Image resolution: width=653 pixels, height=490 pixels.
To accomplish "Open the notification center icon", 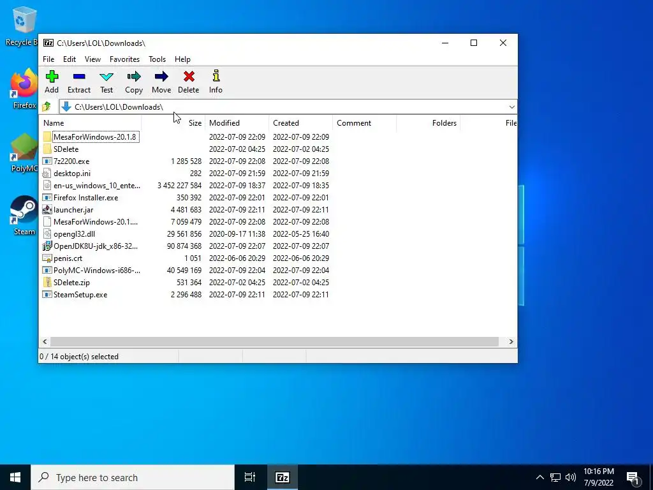I will coord(633,478).
